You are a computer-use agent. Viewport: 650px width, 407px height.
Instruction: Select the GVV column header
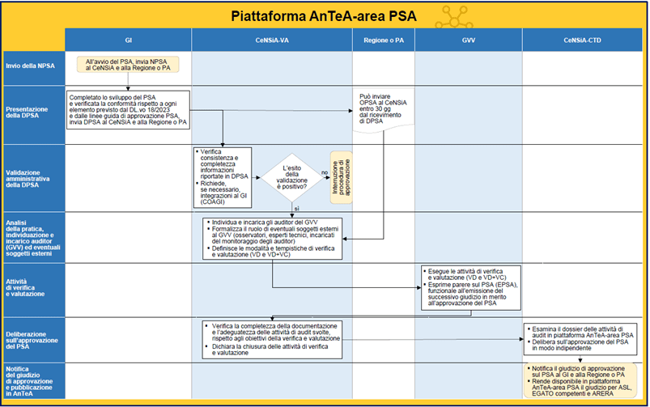point(469,40)
